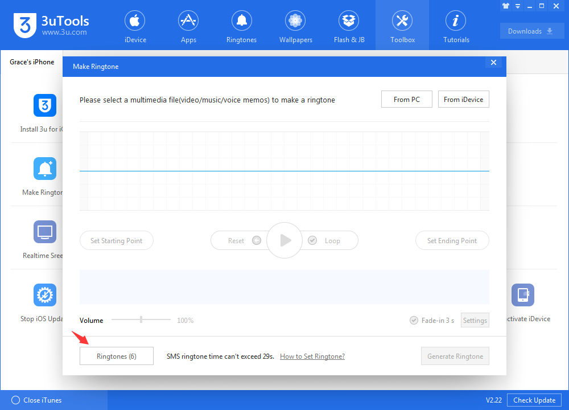Adjust the Volume slider handle
Screen dimensions: 569x410
pyautogui.click(x=141, y=319)
